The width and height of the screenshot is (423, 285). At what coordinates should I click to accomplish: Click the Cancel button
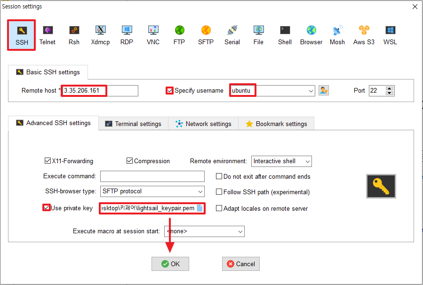(241, 264)
